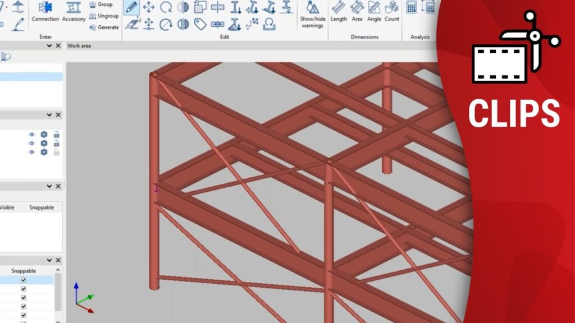The image size is (575, 323).
Task: Expand the layers panel chevron with eye icons
Action: (x=49, y=115)
